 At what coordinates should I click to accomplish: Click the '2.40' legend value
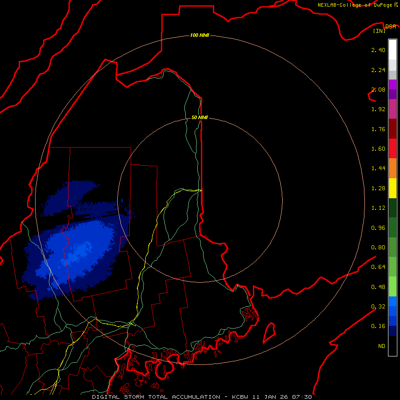click(x=378, y=50)
